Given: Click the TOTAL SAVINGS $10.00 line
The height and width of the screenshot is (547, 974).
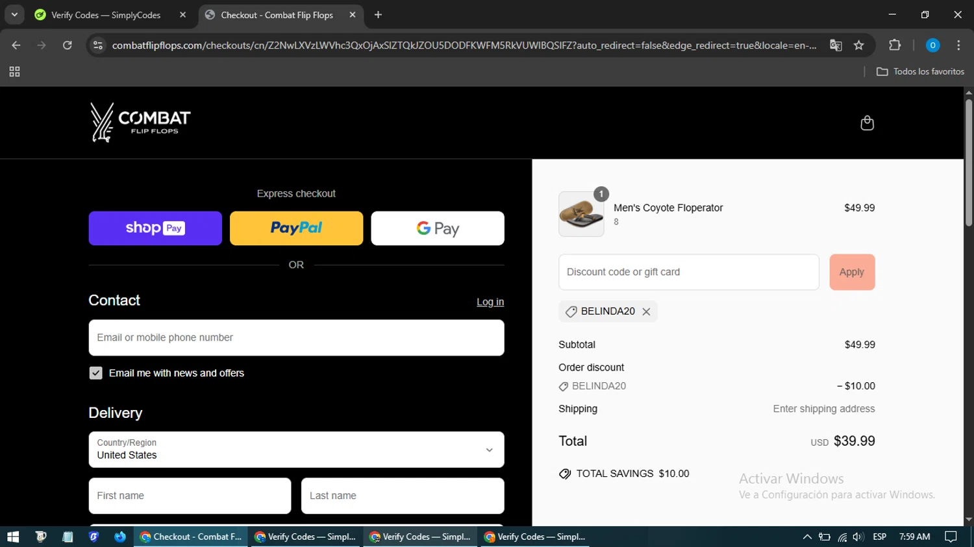Looking at the screenshot, I should pyautogui.click(x=624, y=474).
